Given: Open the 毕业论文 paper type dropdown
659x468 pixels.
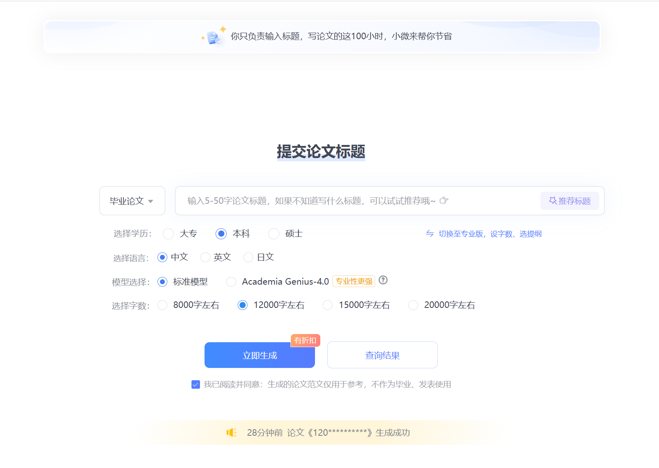Looking at the screenshot, I should click(132, 201).
